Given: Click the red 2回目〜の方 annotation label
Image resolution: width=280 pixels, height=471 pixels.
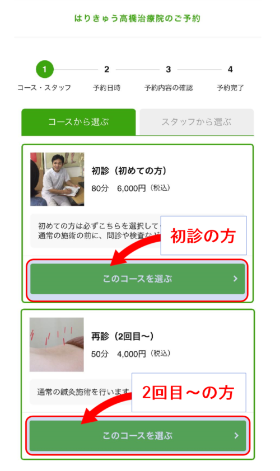Looking at the screenshot, I should [189, 393].
